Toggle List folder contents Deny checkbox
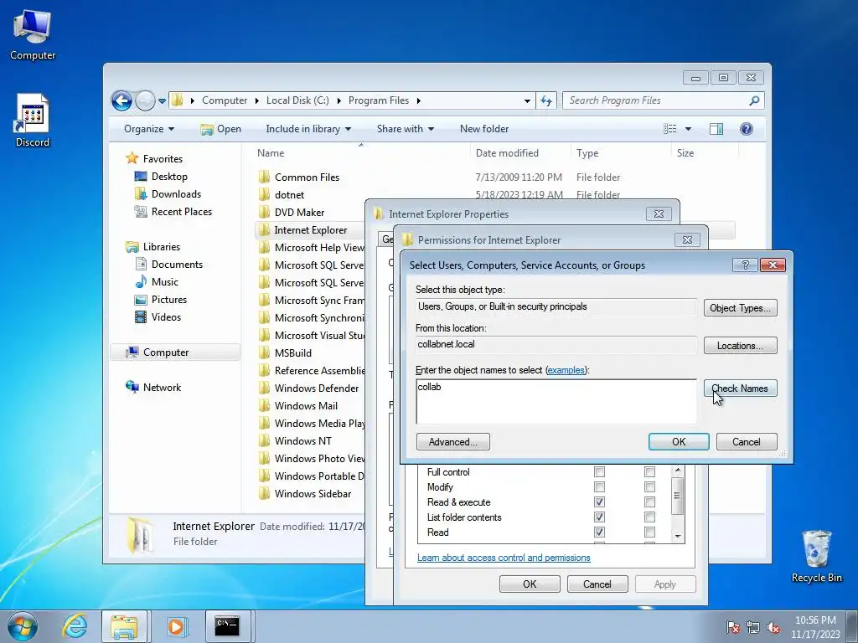This screenshot has height=643, width=858. [x=649, y=517]
